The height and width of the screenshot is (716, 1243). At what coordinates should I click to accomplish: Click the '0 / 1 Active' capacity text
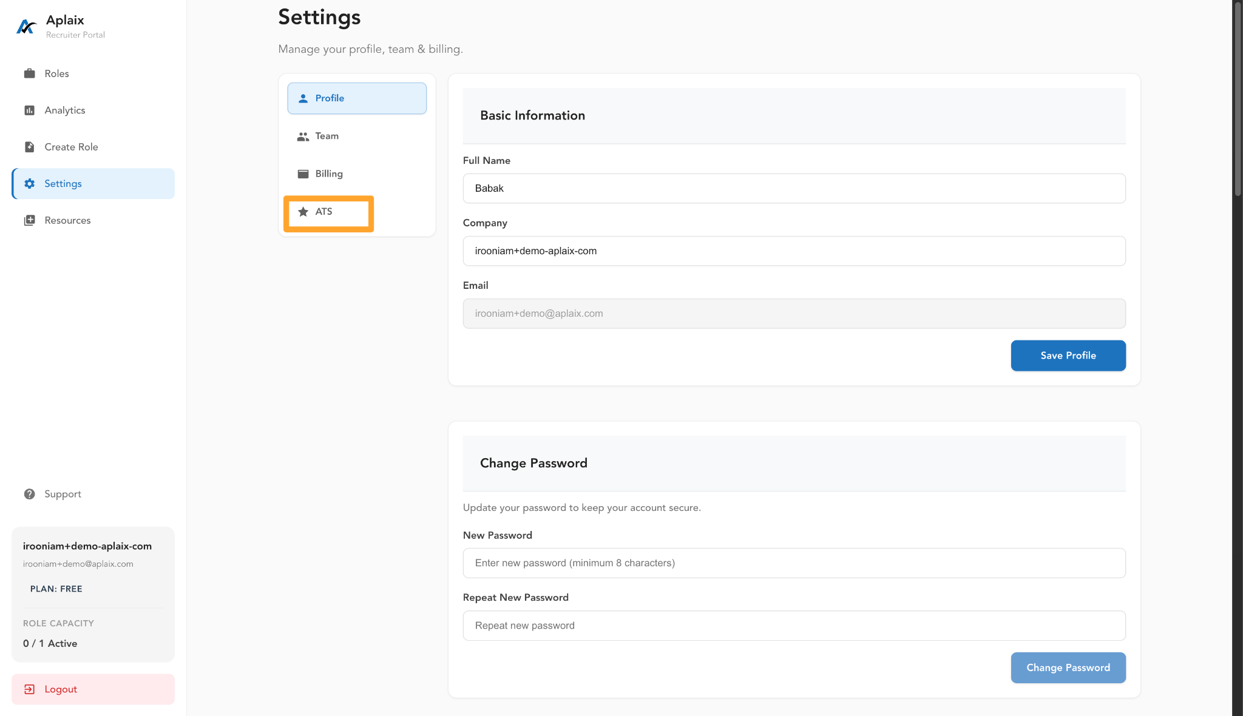coord(50,644)
